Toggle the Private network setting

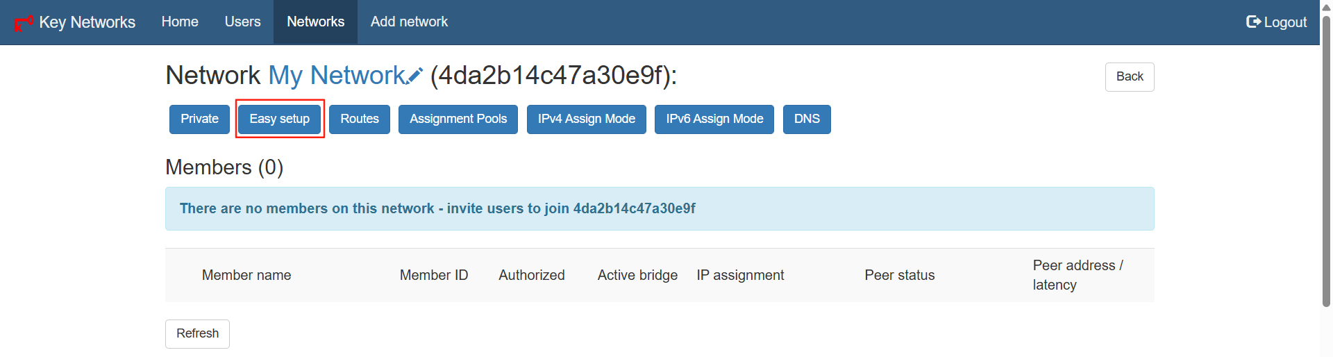click(x=199, y=119)
